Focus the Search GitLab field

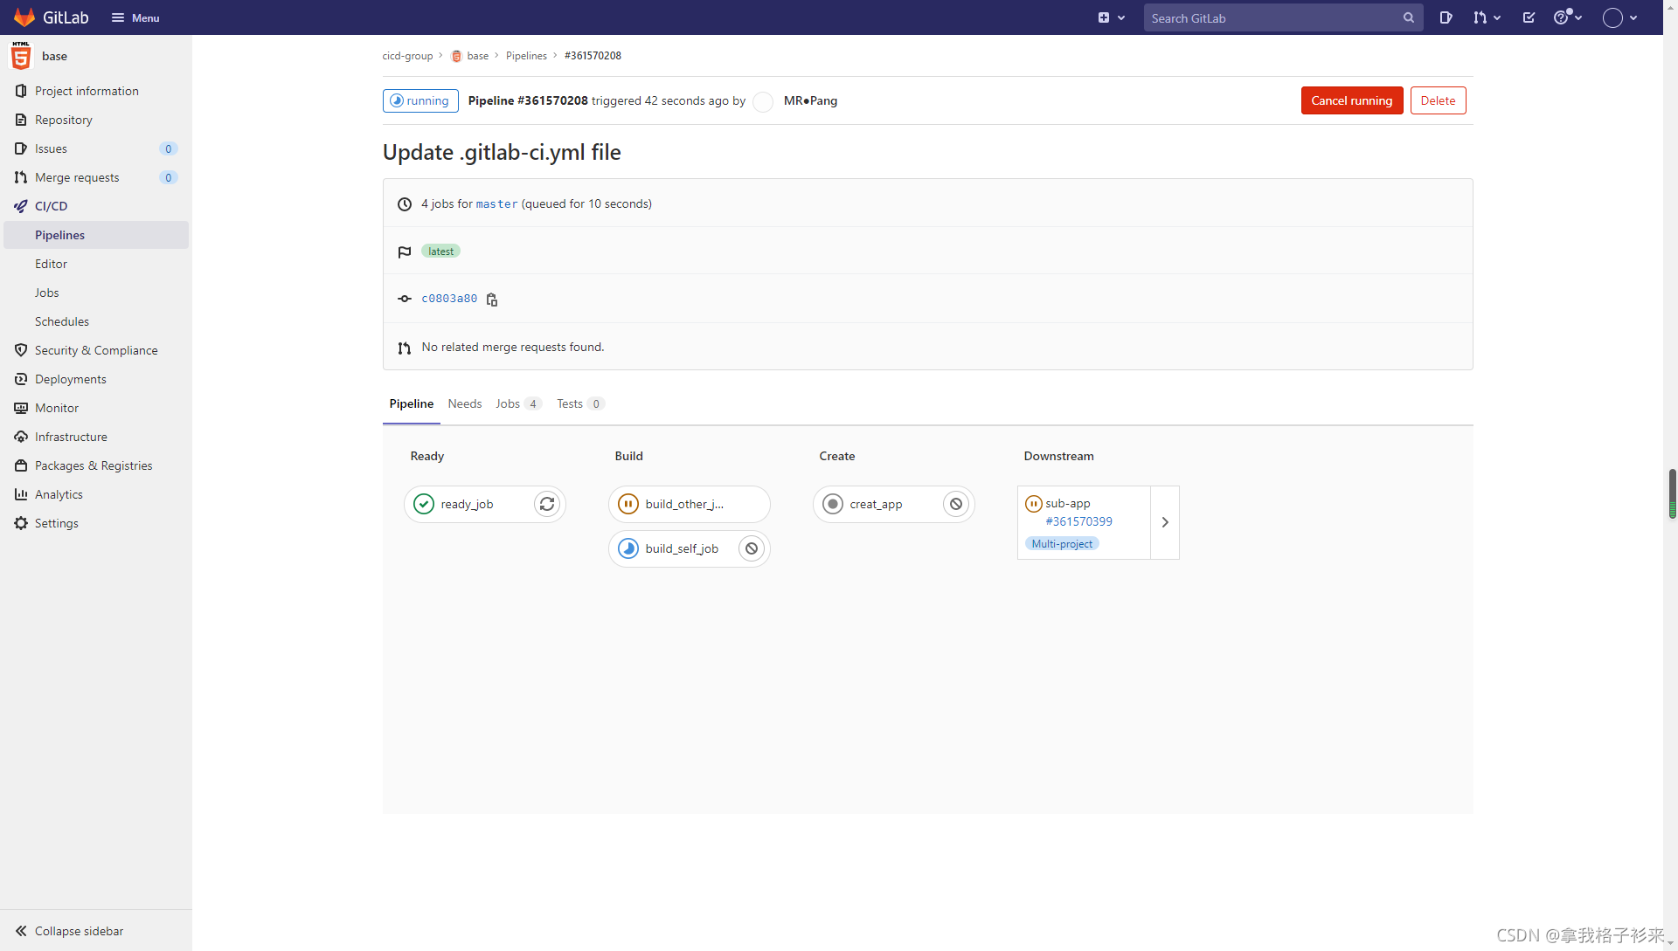pyautogui.click(x=1272, y=17)
